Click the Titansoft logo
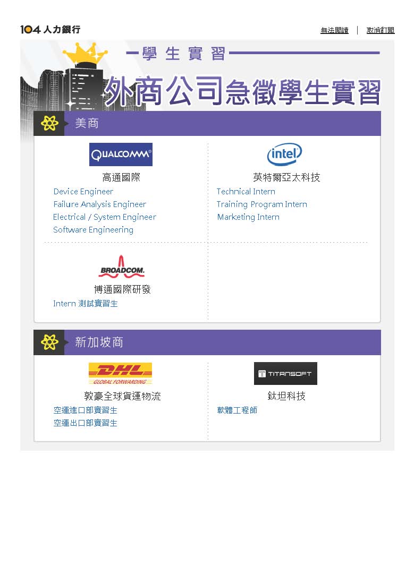Screen dimensions: 414x584 click(x=286, y=373)
